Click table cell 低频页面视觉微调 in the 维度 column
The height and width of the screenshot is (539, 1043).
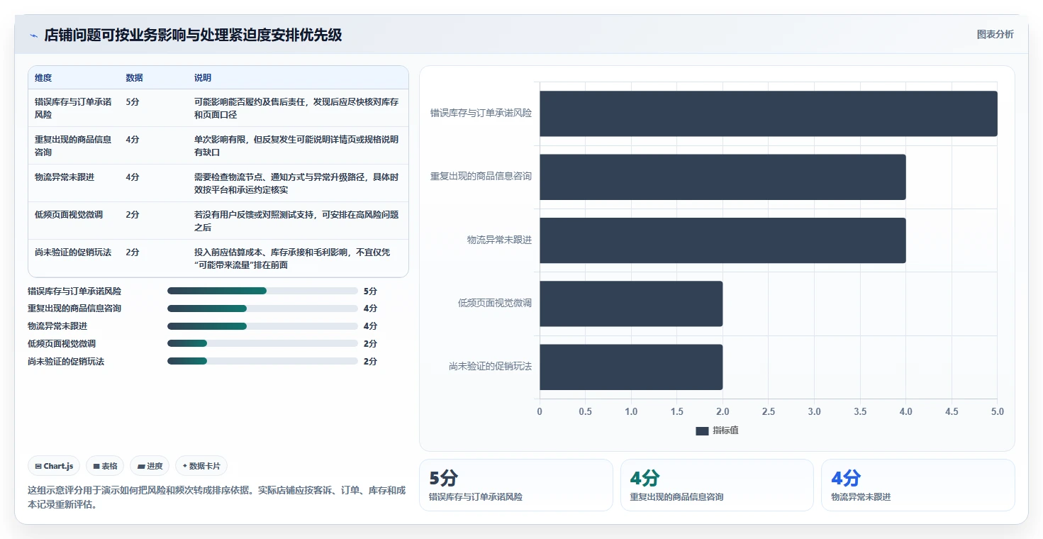pos(69,214)
